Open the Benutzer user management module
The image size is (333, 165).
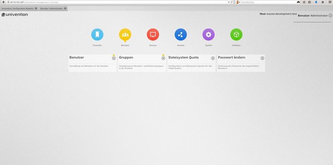(x=92, y=63)
